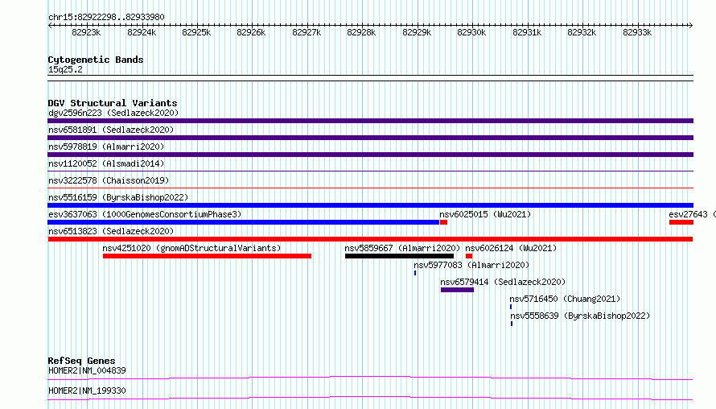Image resolution: width=716 pixels, height=409 pixels.
Task: Click the nsv5859667 (Almarri2020) label
Action: click(402, 248)
